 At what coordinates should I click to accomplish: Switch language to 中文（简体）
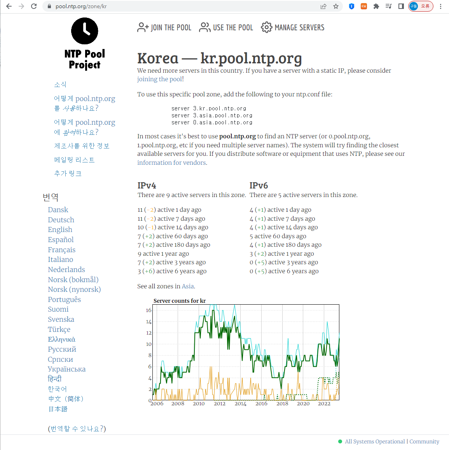pyautogui.click(x=66, y=399)
